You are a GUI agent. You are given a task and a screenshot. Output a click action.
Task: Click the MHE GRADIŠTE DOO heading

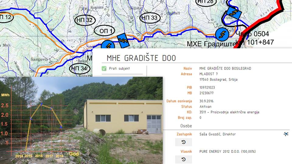coord(141,58)
